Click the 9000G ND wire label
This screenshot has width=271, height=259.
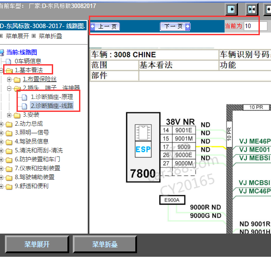pyautogui.click(x=205, y=216)
